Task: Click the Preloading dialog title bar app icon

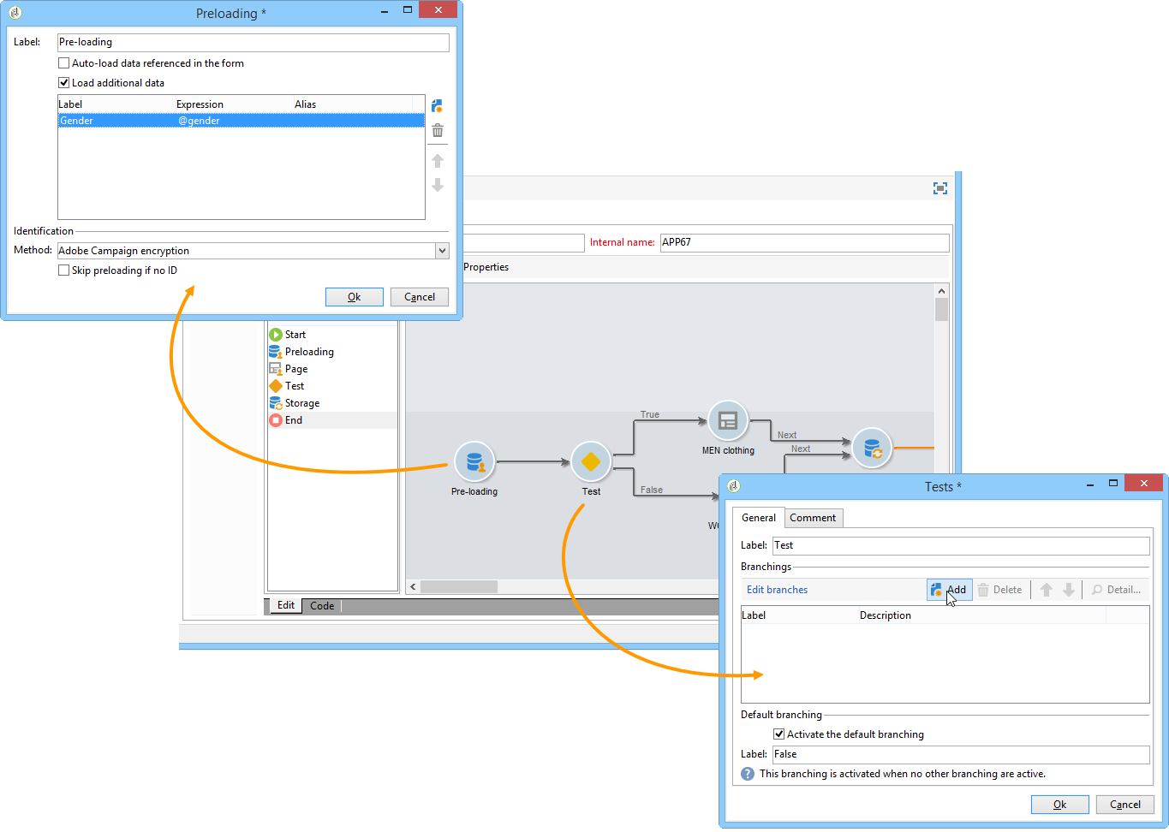Action: click(15, 13)
